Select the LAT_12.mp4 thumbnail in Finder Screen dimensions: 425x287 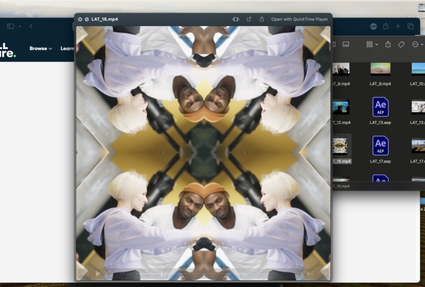[x=341, y=108]
